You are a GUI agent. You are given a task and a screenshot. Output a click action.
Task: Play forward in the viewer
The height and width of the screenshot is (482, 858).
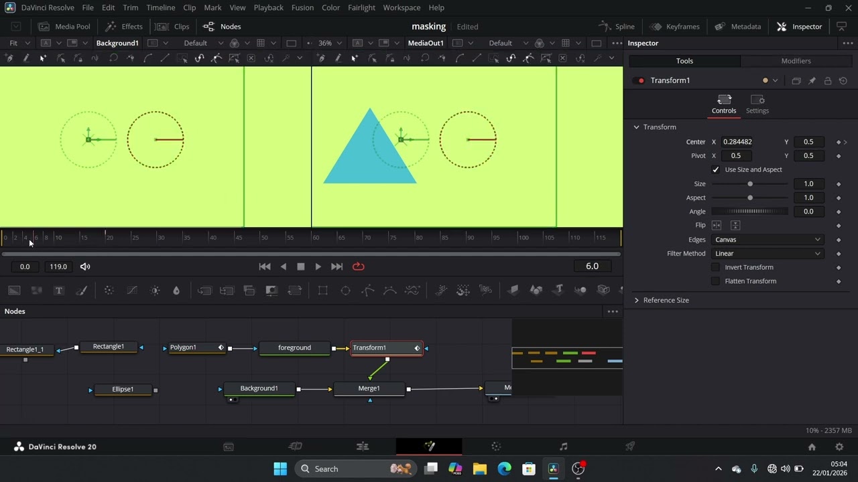coord(318,266)
